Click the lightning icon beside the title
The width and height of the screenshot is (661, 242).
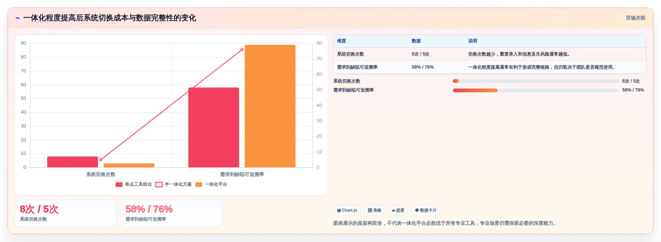[x=18, y=18]
